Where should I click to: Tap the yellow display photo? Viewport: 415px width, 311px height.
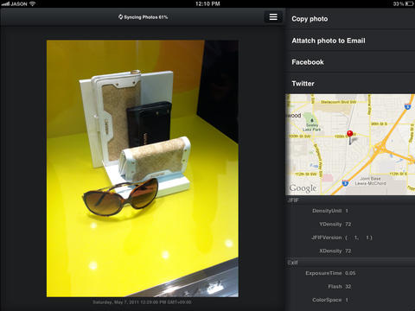(143, 168)
